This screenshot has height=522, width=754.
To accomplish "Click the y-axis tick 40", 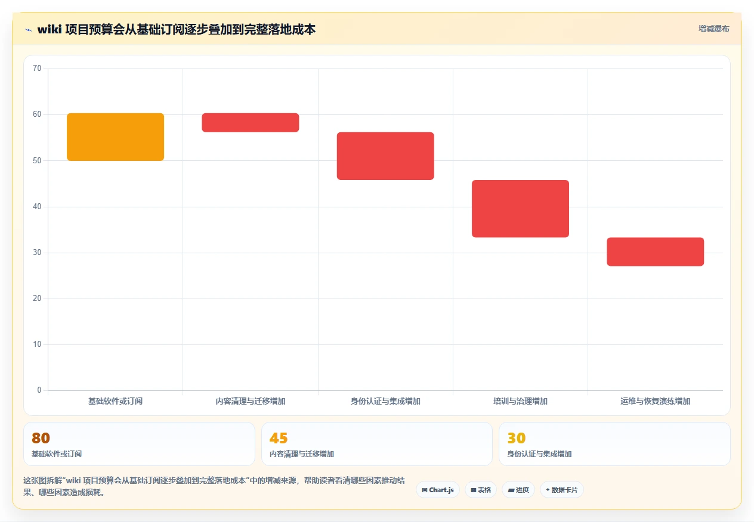I will [37, 206].
